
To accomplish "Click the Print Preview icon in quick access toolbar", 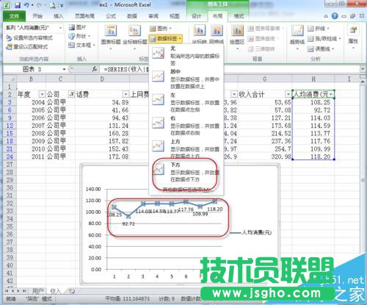I will [x=53, y=5].
